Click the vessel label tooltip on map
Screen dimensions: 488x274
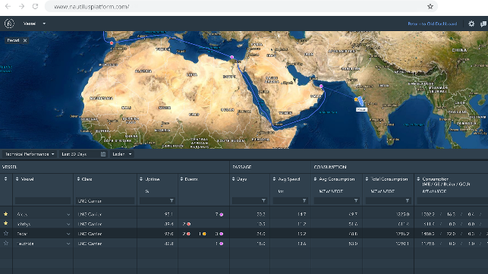click(361, 109)
